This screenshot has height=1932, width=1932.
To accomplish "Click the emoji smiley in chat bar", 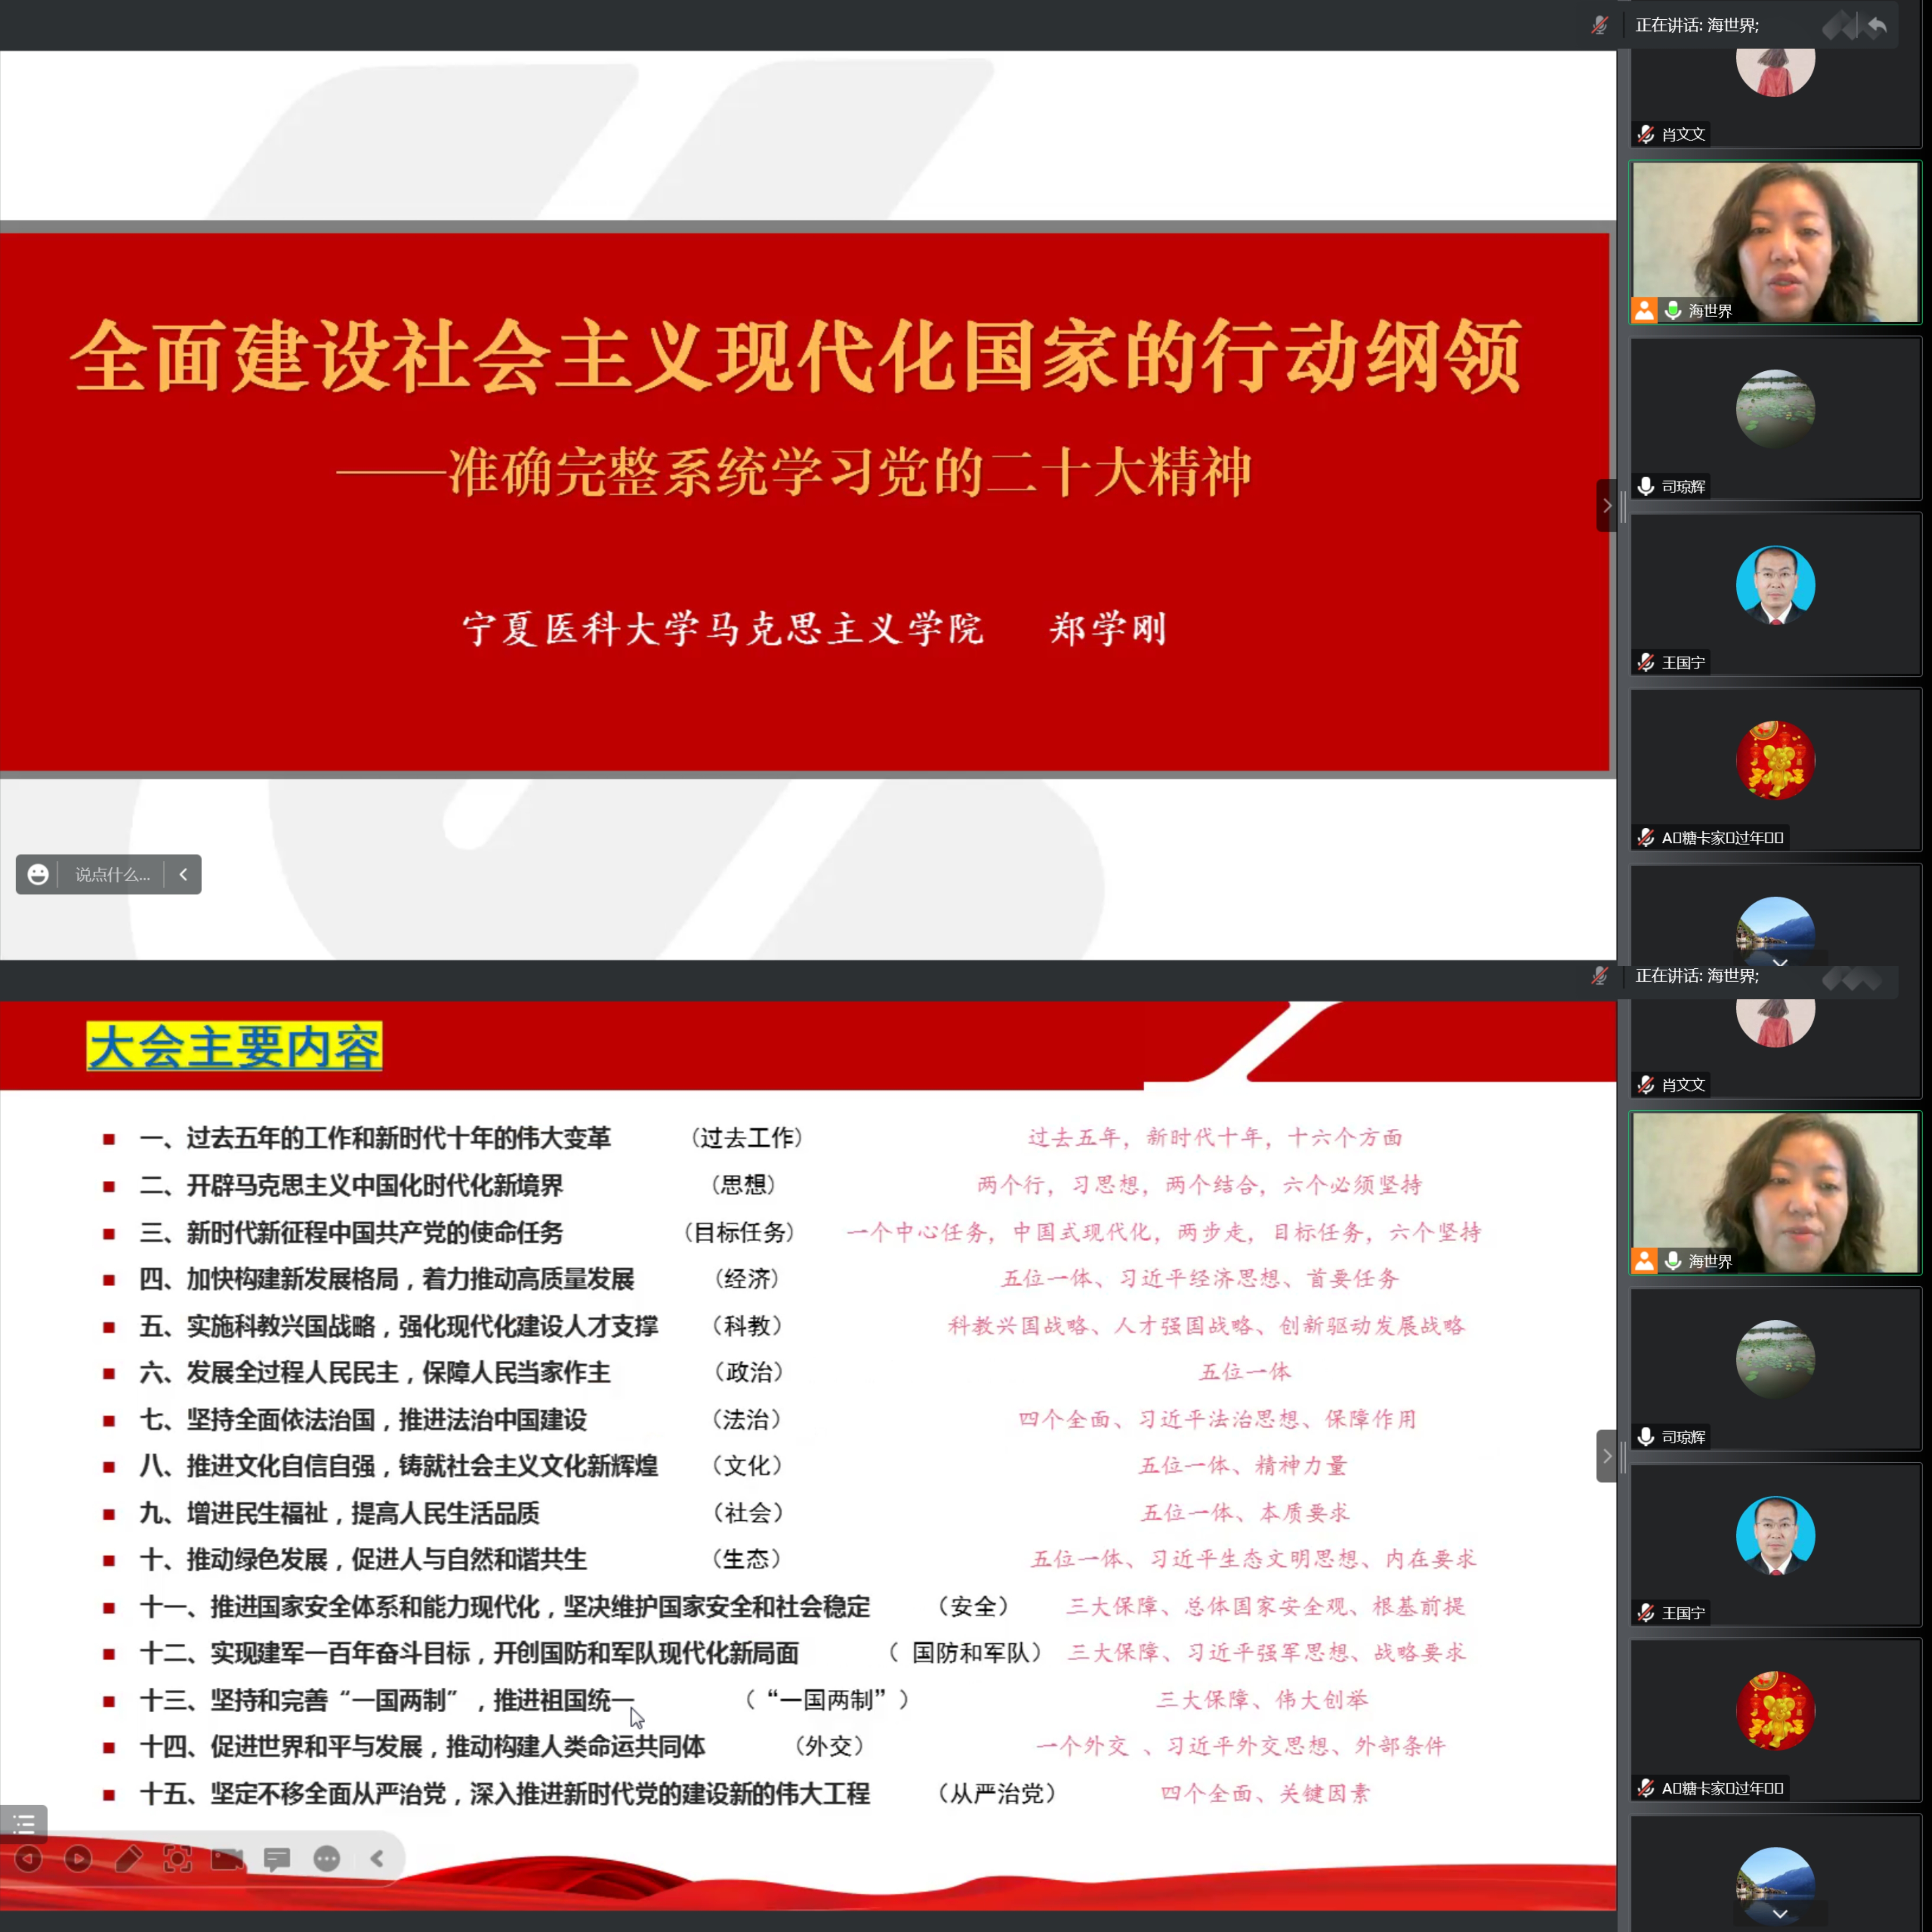I will [38, 875].
